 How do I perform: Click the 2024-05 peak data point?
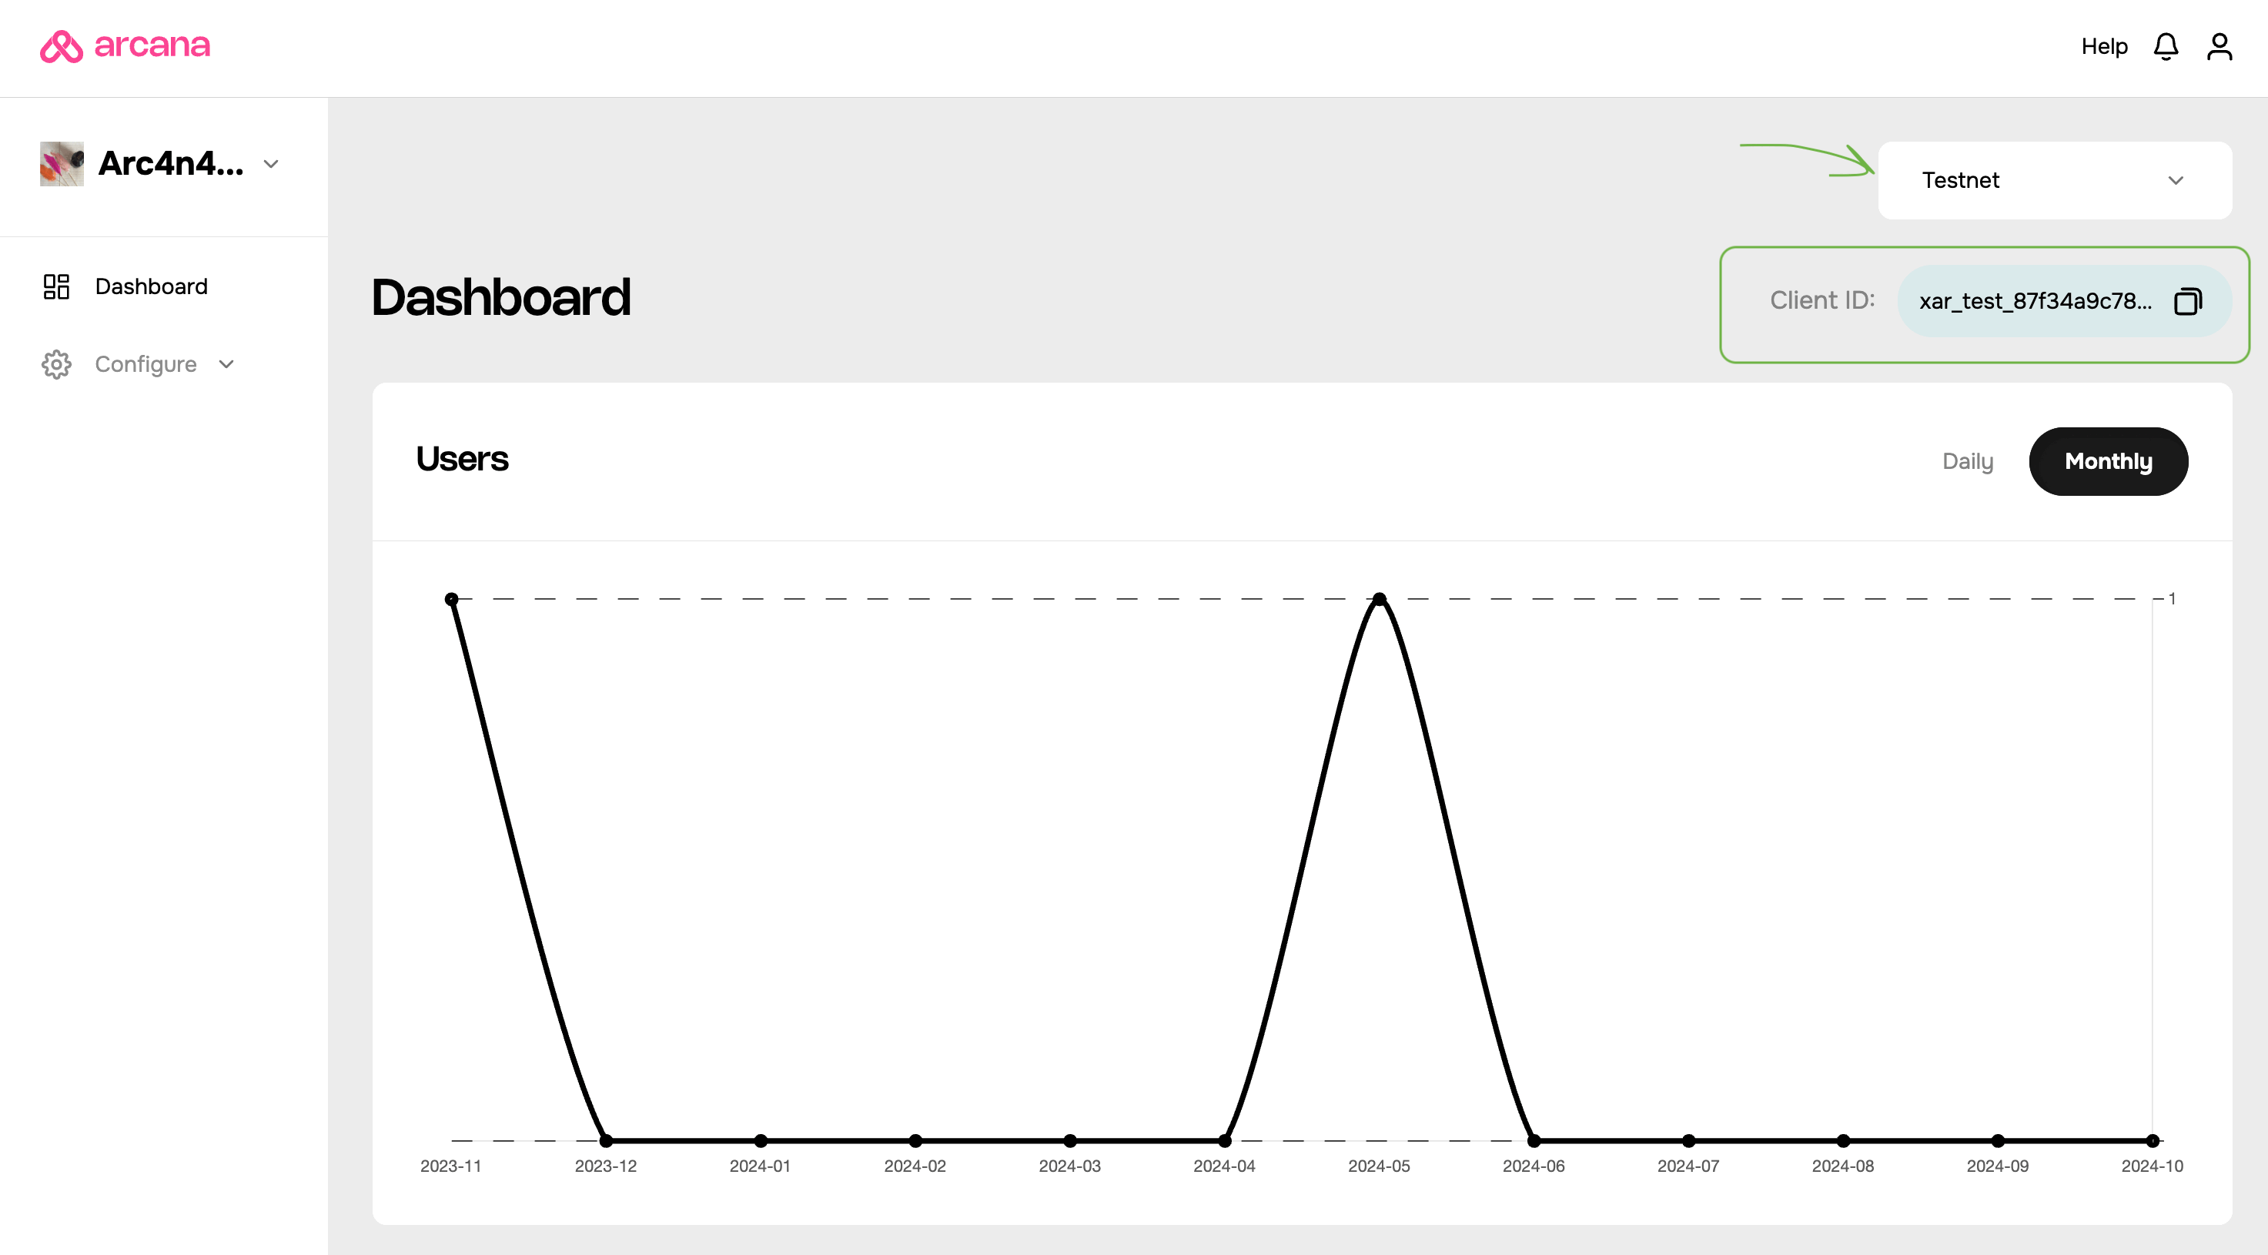coord(1379,599)
